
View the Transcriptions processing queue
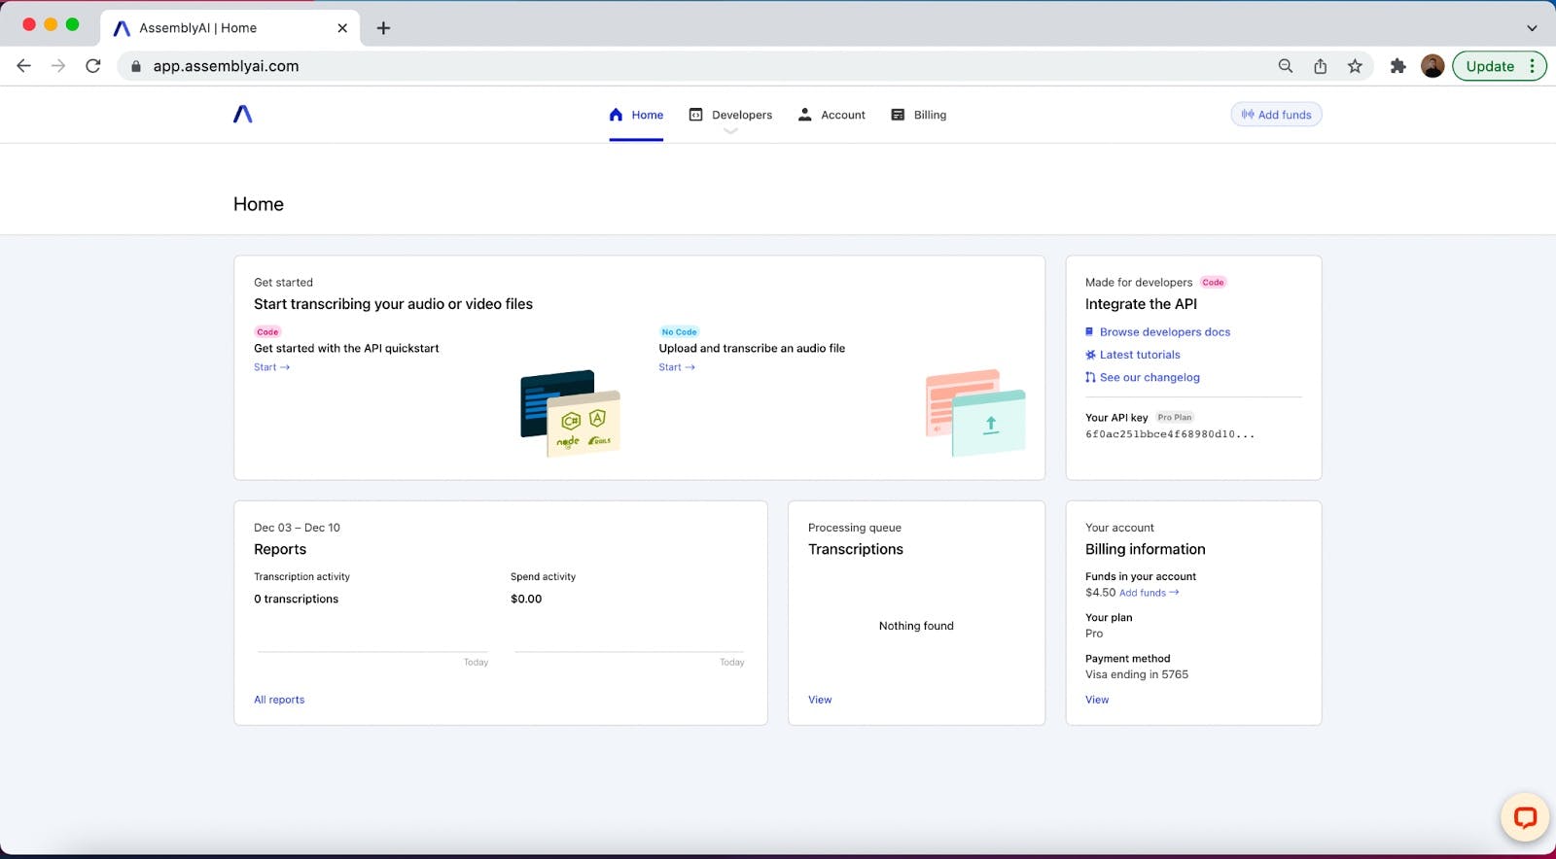tap(820, 700)
